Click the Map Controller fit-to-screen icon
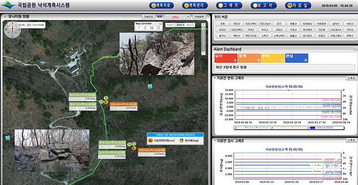This screenshot has height=185, width=358. coord(158,28)
